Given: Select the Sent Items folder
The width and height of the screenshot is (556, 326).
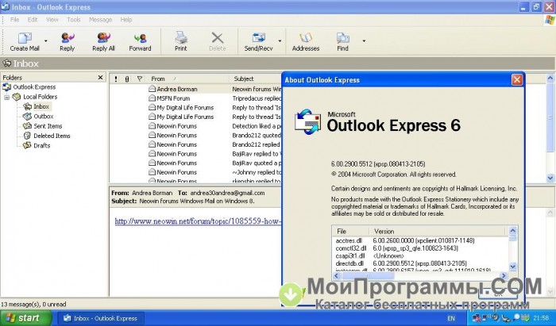Looking at the screenshot, I should [x=48, y=126].
